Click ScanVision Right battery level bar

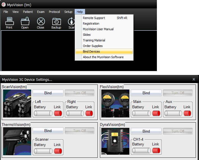(x=75, y=113)
